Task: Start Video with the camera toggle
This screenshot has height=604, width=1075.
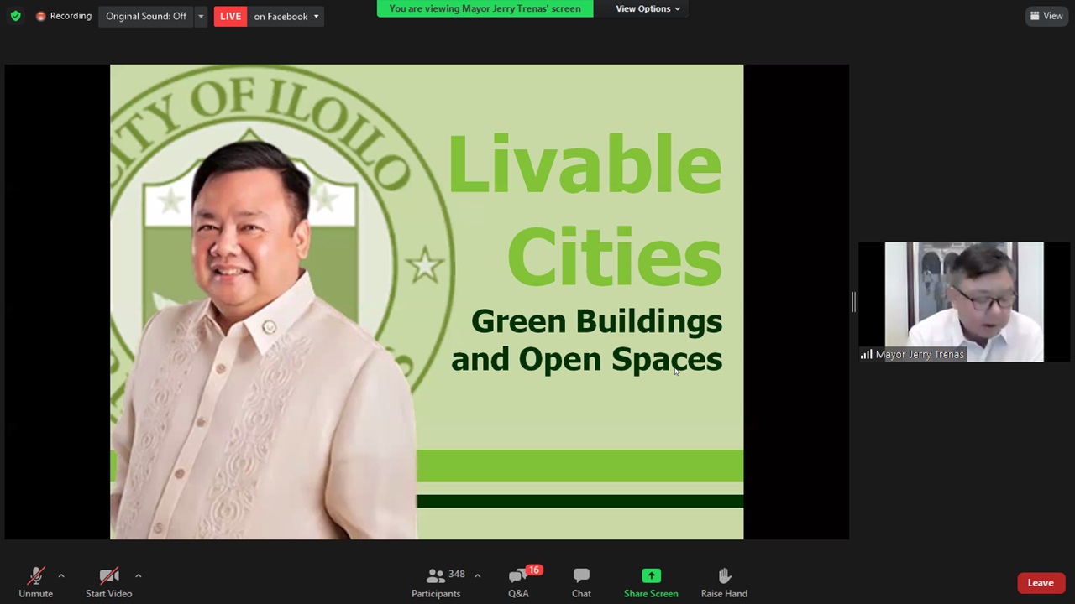Action: (x=108, y=582)
